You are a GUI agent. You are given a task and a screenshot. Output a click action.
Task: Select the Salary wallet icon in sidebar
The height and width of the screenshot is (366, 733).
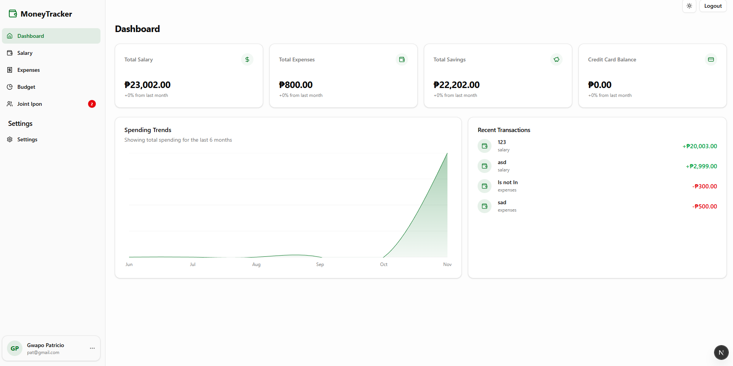click(9, 53)
